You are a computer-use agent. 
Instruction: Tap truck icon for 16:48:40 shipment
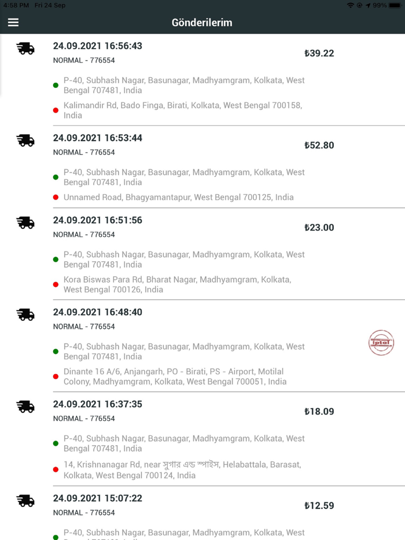25,315
